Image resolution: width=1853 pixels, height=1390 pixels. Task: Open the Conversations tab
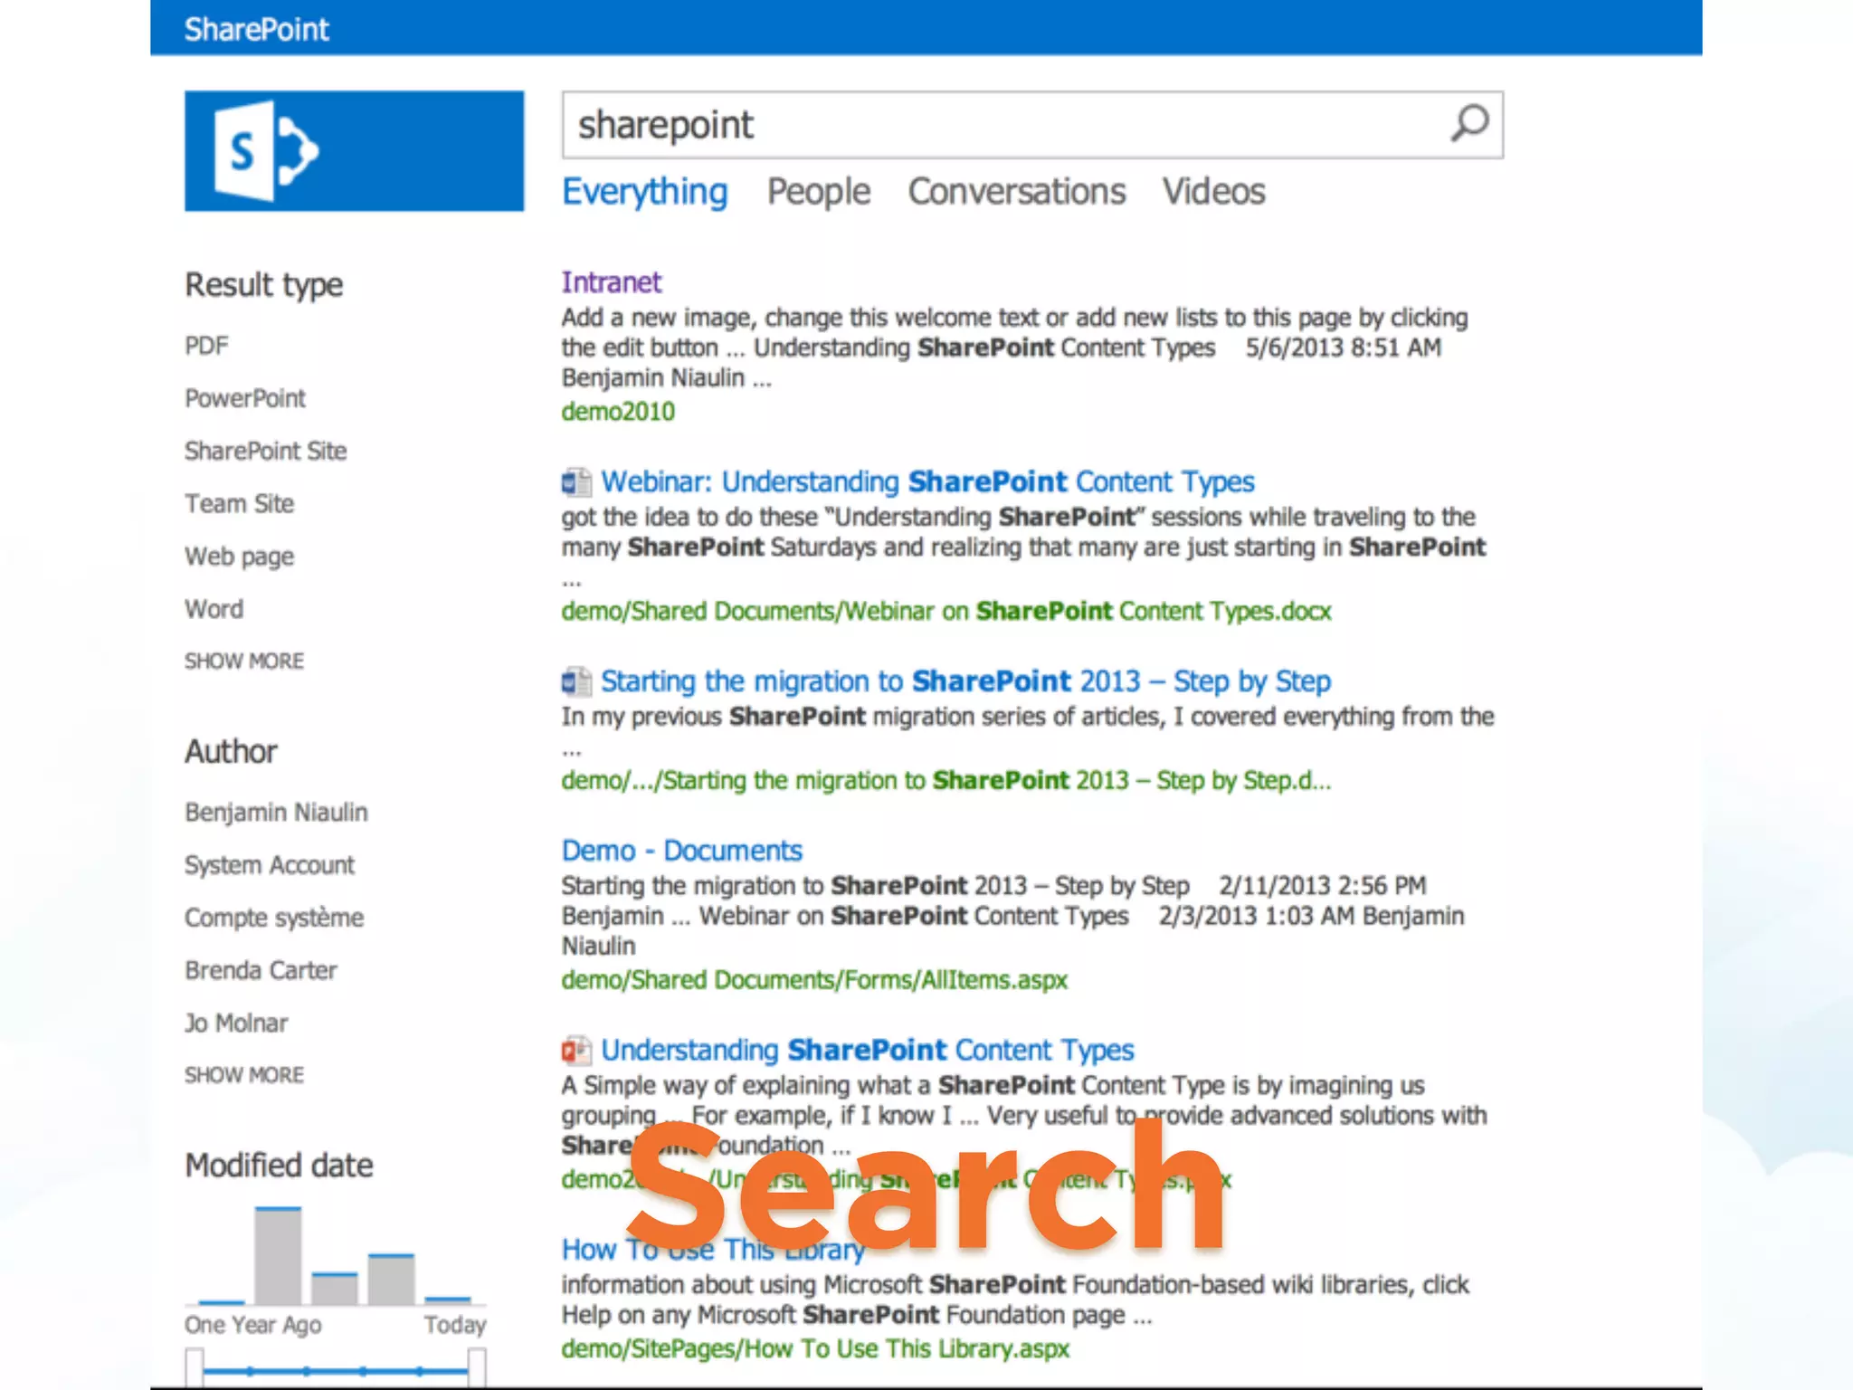pyautogui.click(x=1017, y=192)
